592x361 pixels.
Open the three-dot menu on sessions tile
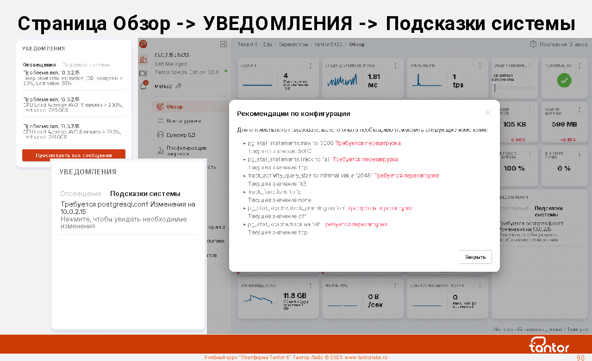[x=311, y=66]
